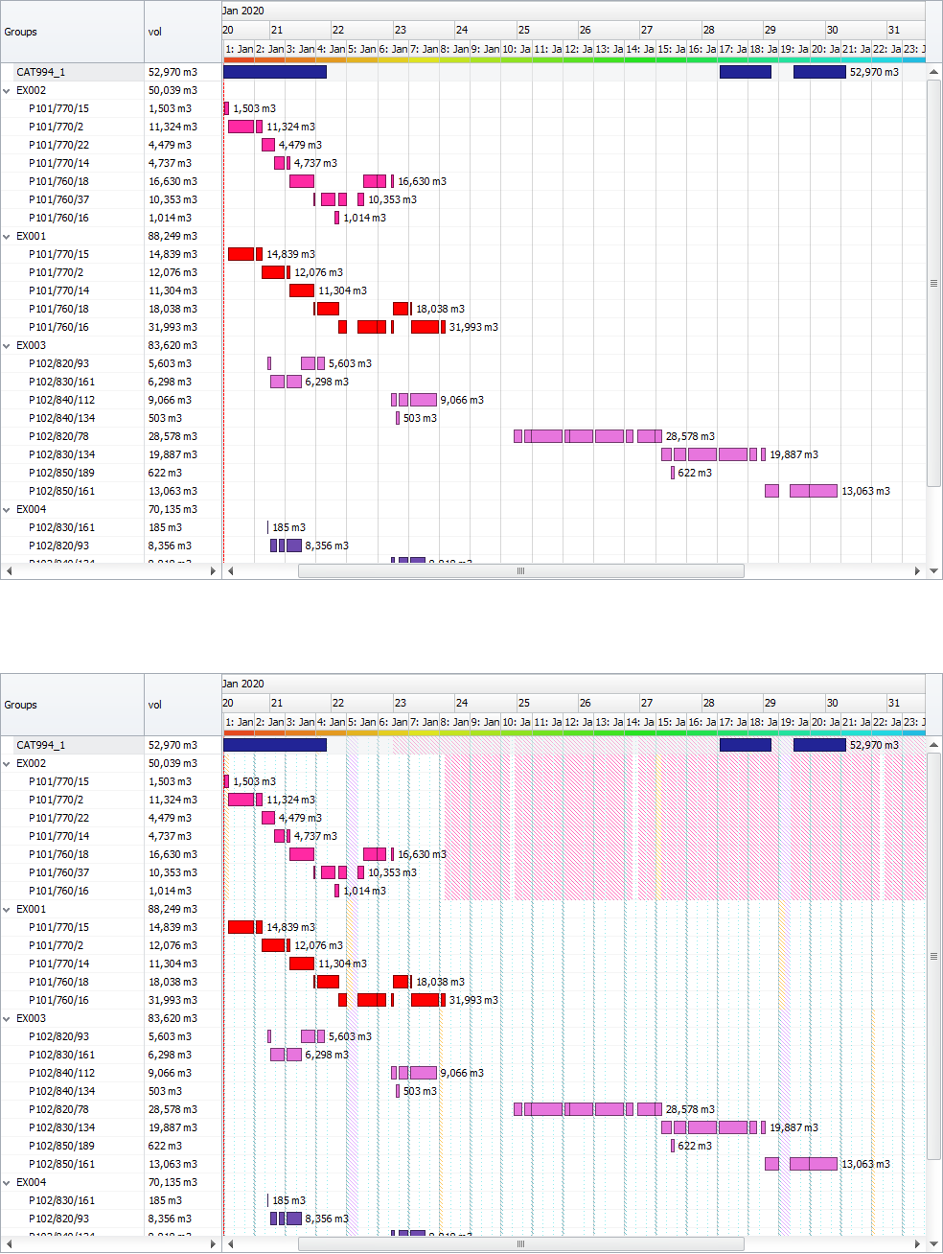Click lower hatched chart horizontal scrollbar thumb
The image size is (943, 1254).
pos(521,1244)
